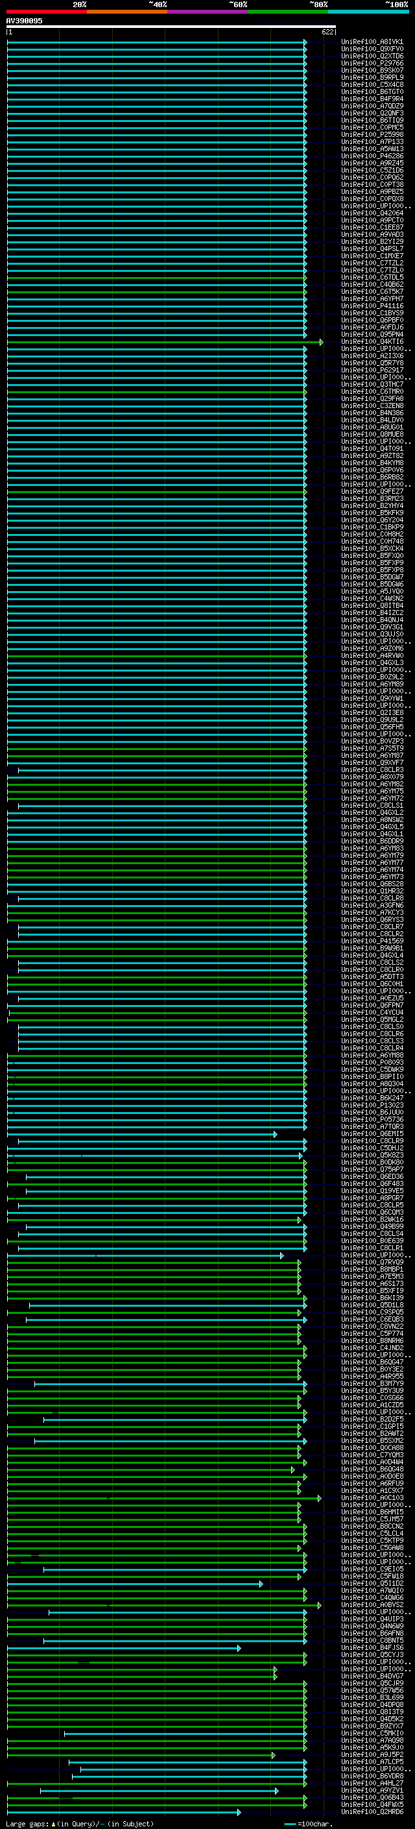Select the UniRef100_B9W9B1 label
415x1829 pixels.
pyautogui.click(x=372, y=948)
